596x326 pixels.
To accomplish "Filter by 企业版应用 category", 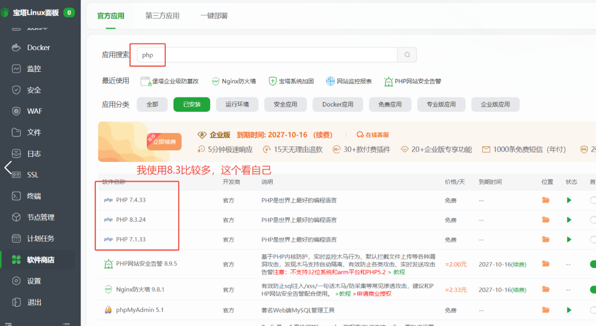I will tap(496, 104).
